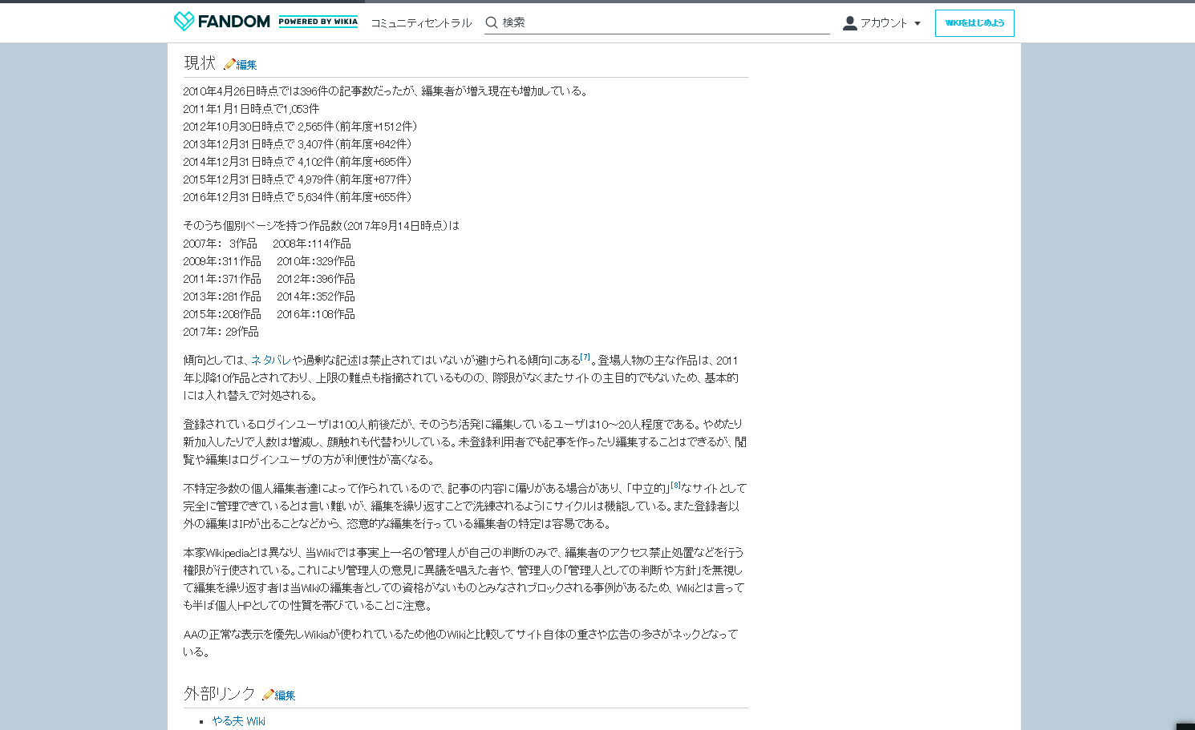The height and width of the screenshot is (730, 1195).
Task: Click the line 2016年12月31日時点で 5,634件
Action: point(298,197)
